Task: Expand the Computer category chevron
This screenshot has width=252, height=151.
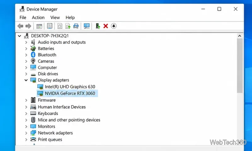Action: pos(26,68)
